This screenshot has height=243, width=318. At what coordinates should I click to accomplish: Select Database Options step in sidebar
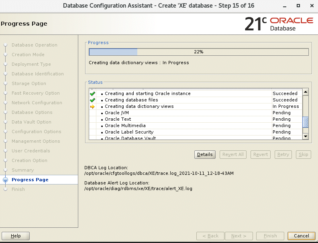[32, 112]
